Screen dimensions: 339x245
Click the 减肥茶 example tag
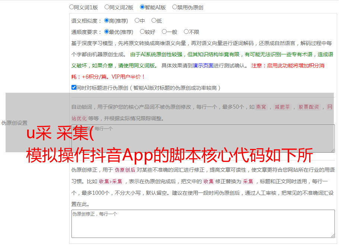(282, 107)
